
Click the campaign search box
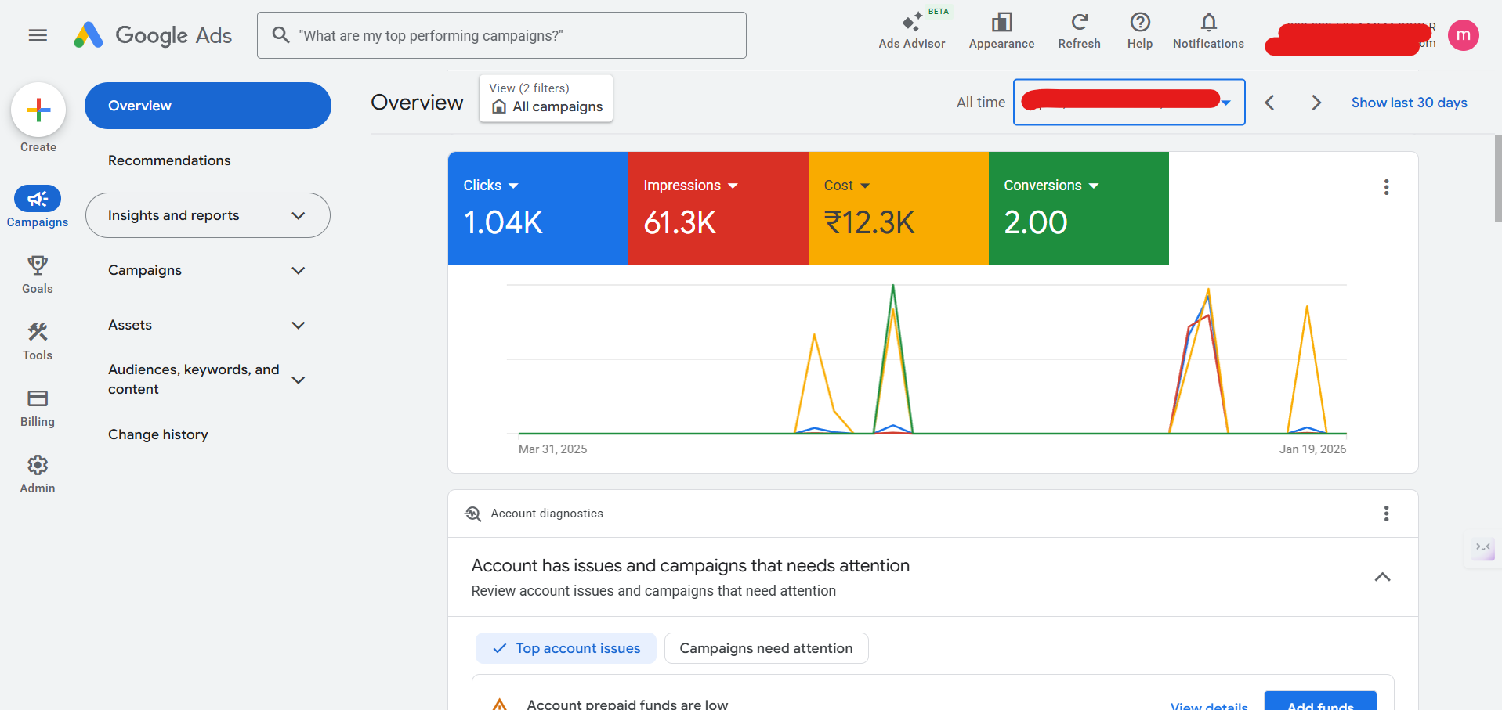pos(501,35)
